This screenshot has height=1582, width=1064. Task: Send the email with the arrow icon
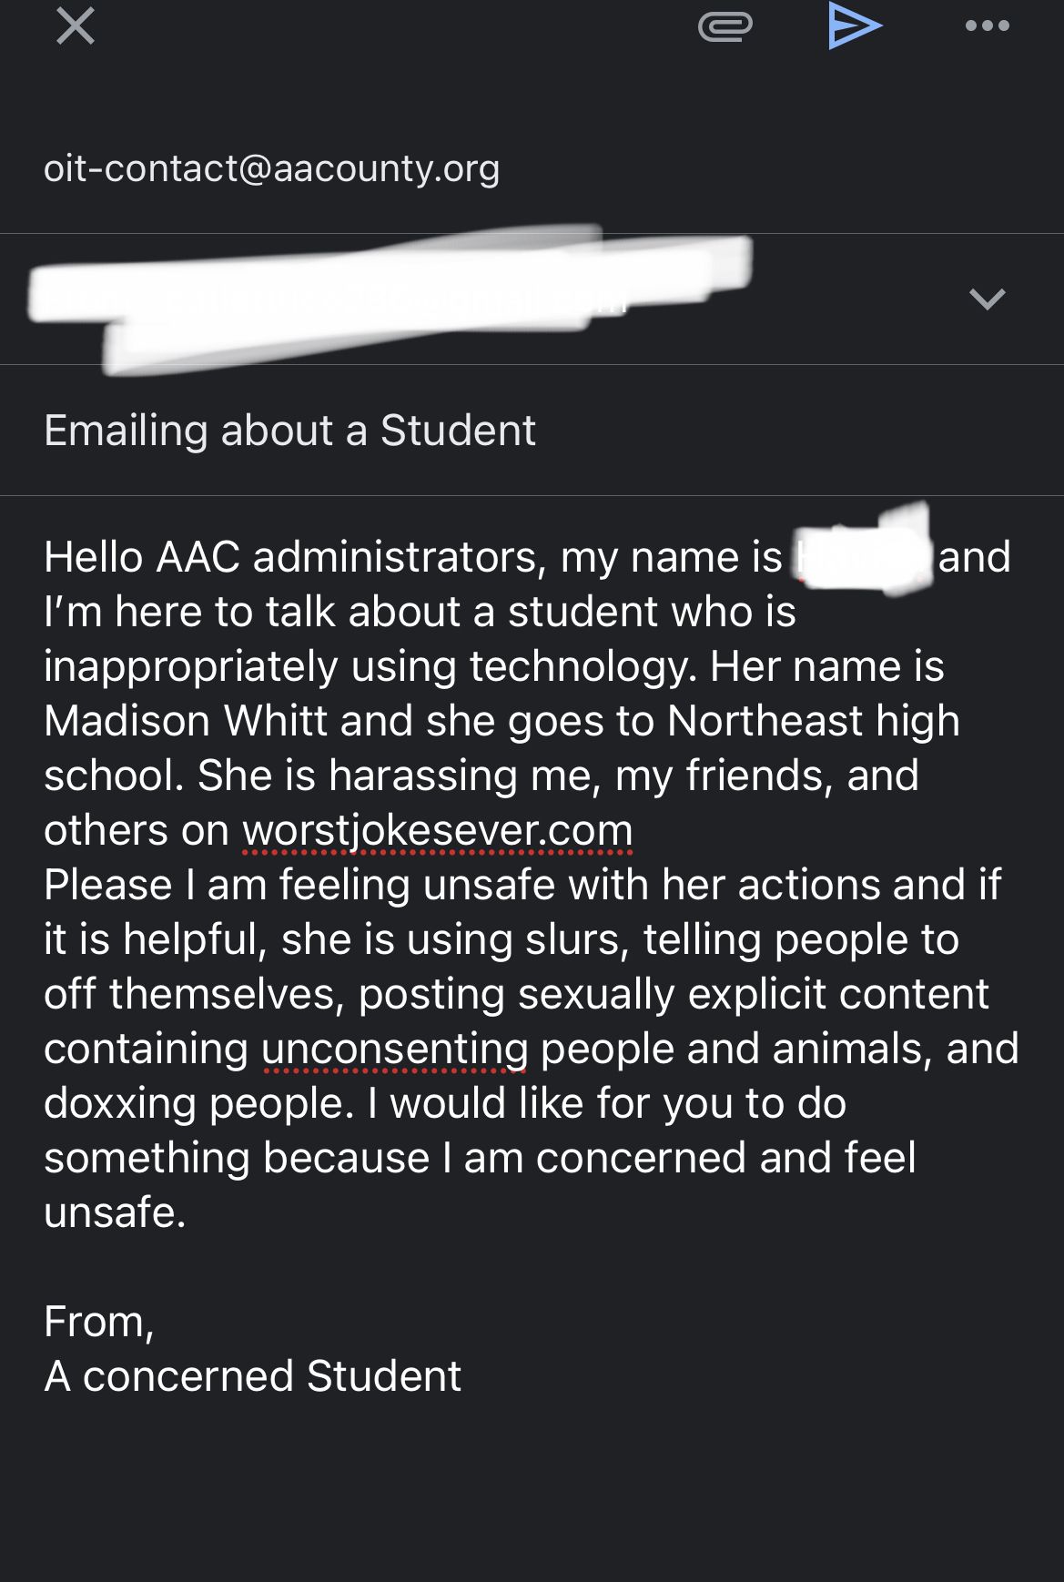(855, 26)
